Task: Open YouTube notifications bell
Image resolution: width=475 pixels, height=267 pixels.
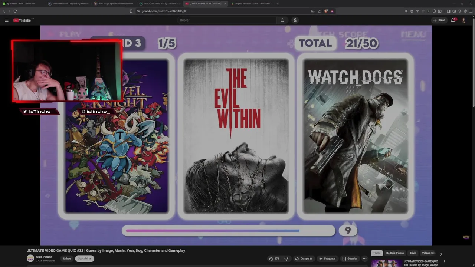Action: (453, 20)
